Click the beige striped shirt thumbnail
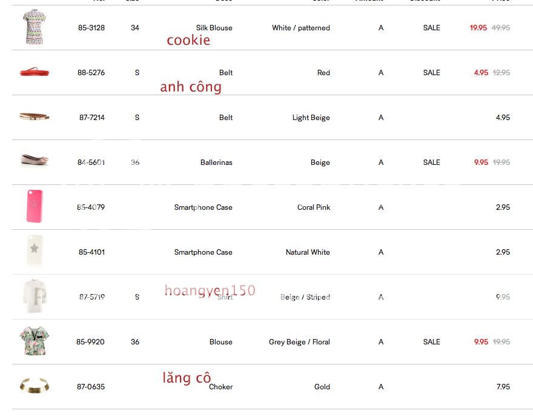 [x=35, y=295]
